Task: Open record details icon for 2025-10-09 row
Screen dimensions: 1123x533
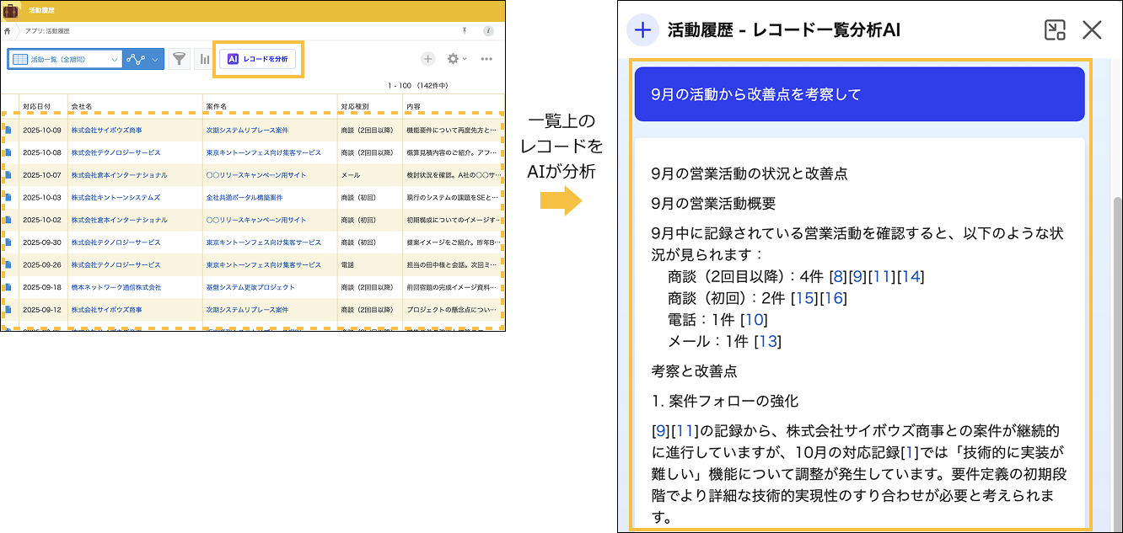Action: (8, 131)
